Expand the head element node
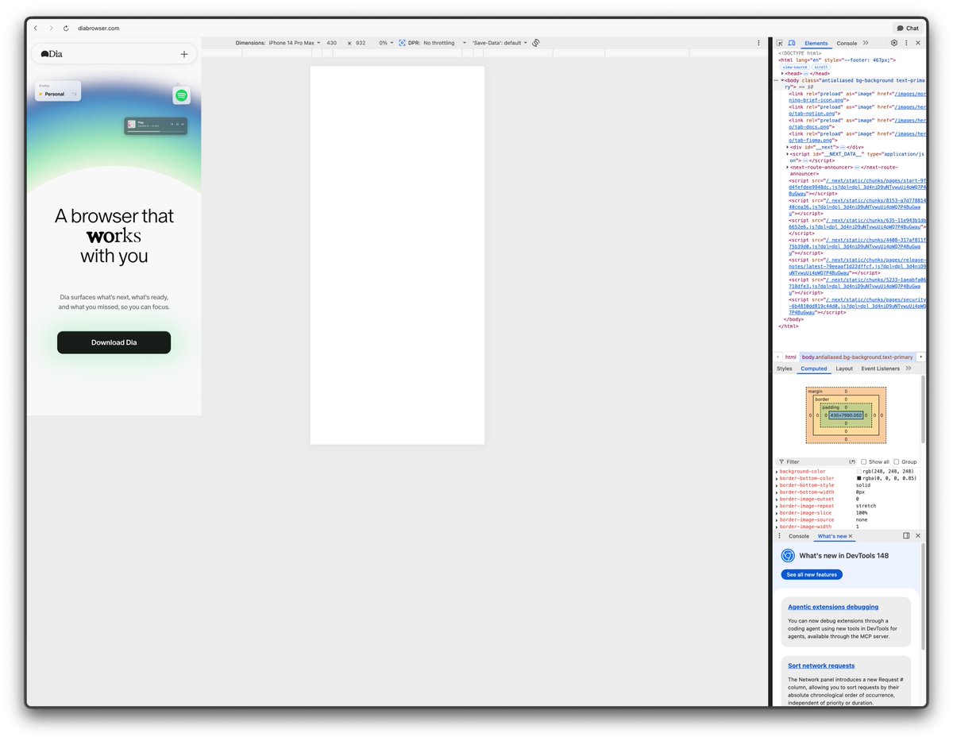The height and width of the screenshot is (741, 953). tap(782, 74)
